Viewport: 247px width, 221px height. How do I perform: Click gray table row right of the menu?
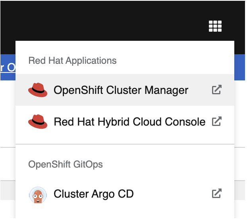pyautogui.click(x=239, y=190)
